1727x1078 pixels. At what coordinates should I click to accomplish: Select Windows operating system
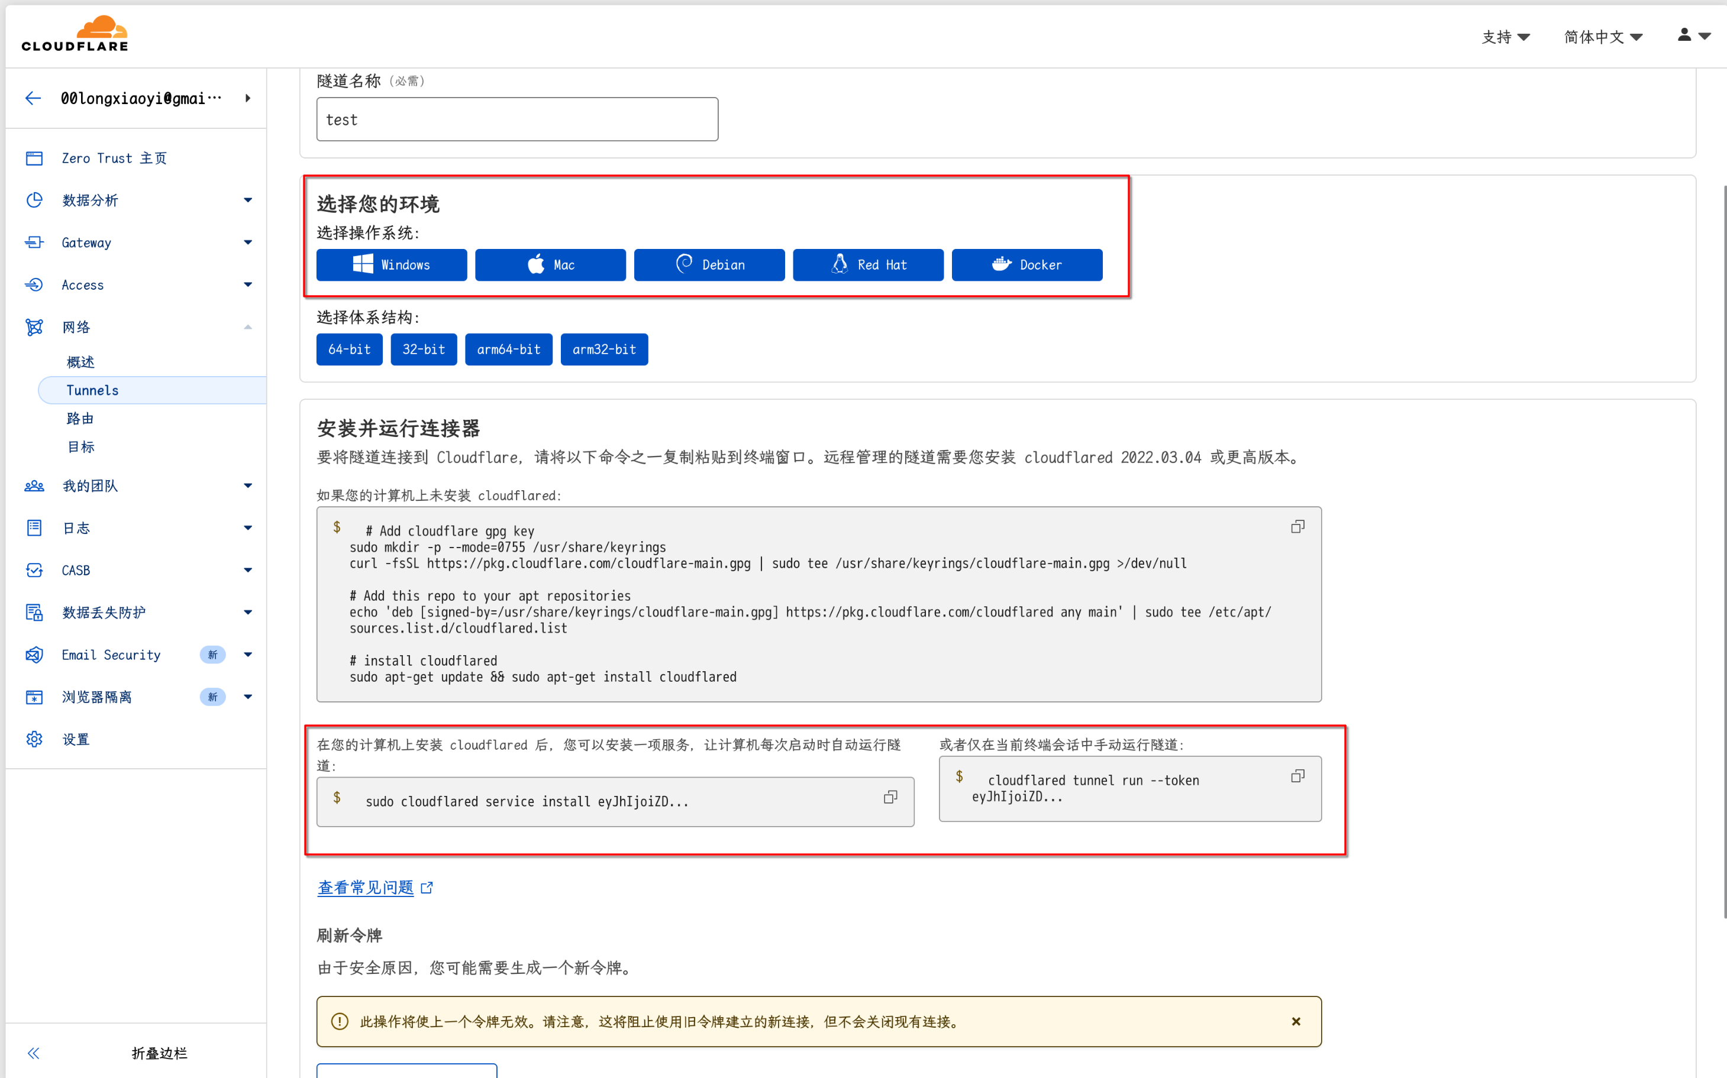(x=392, y=266)
